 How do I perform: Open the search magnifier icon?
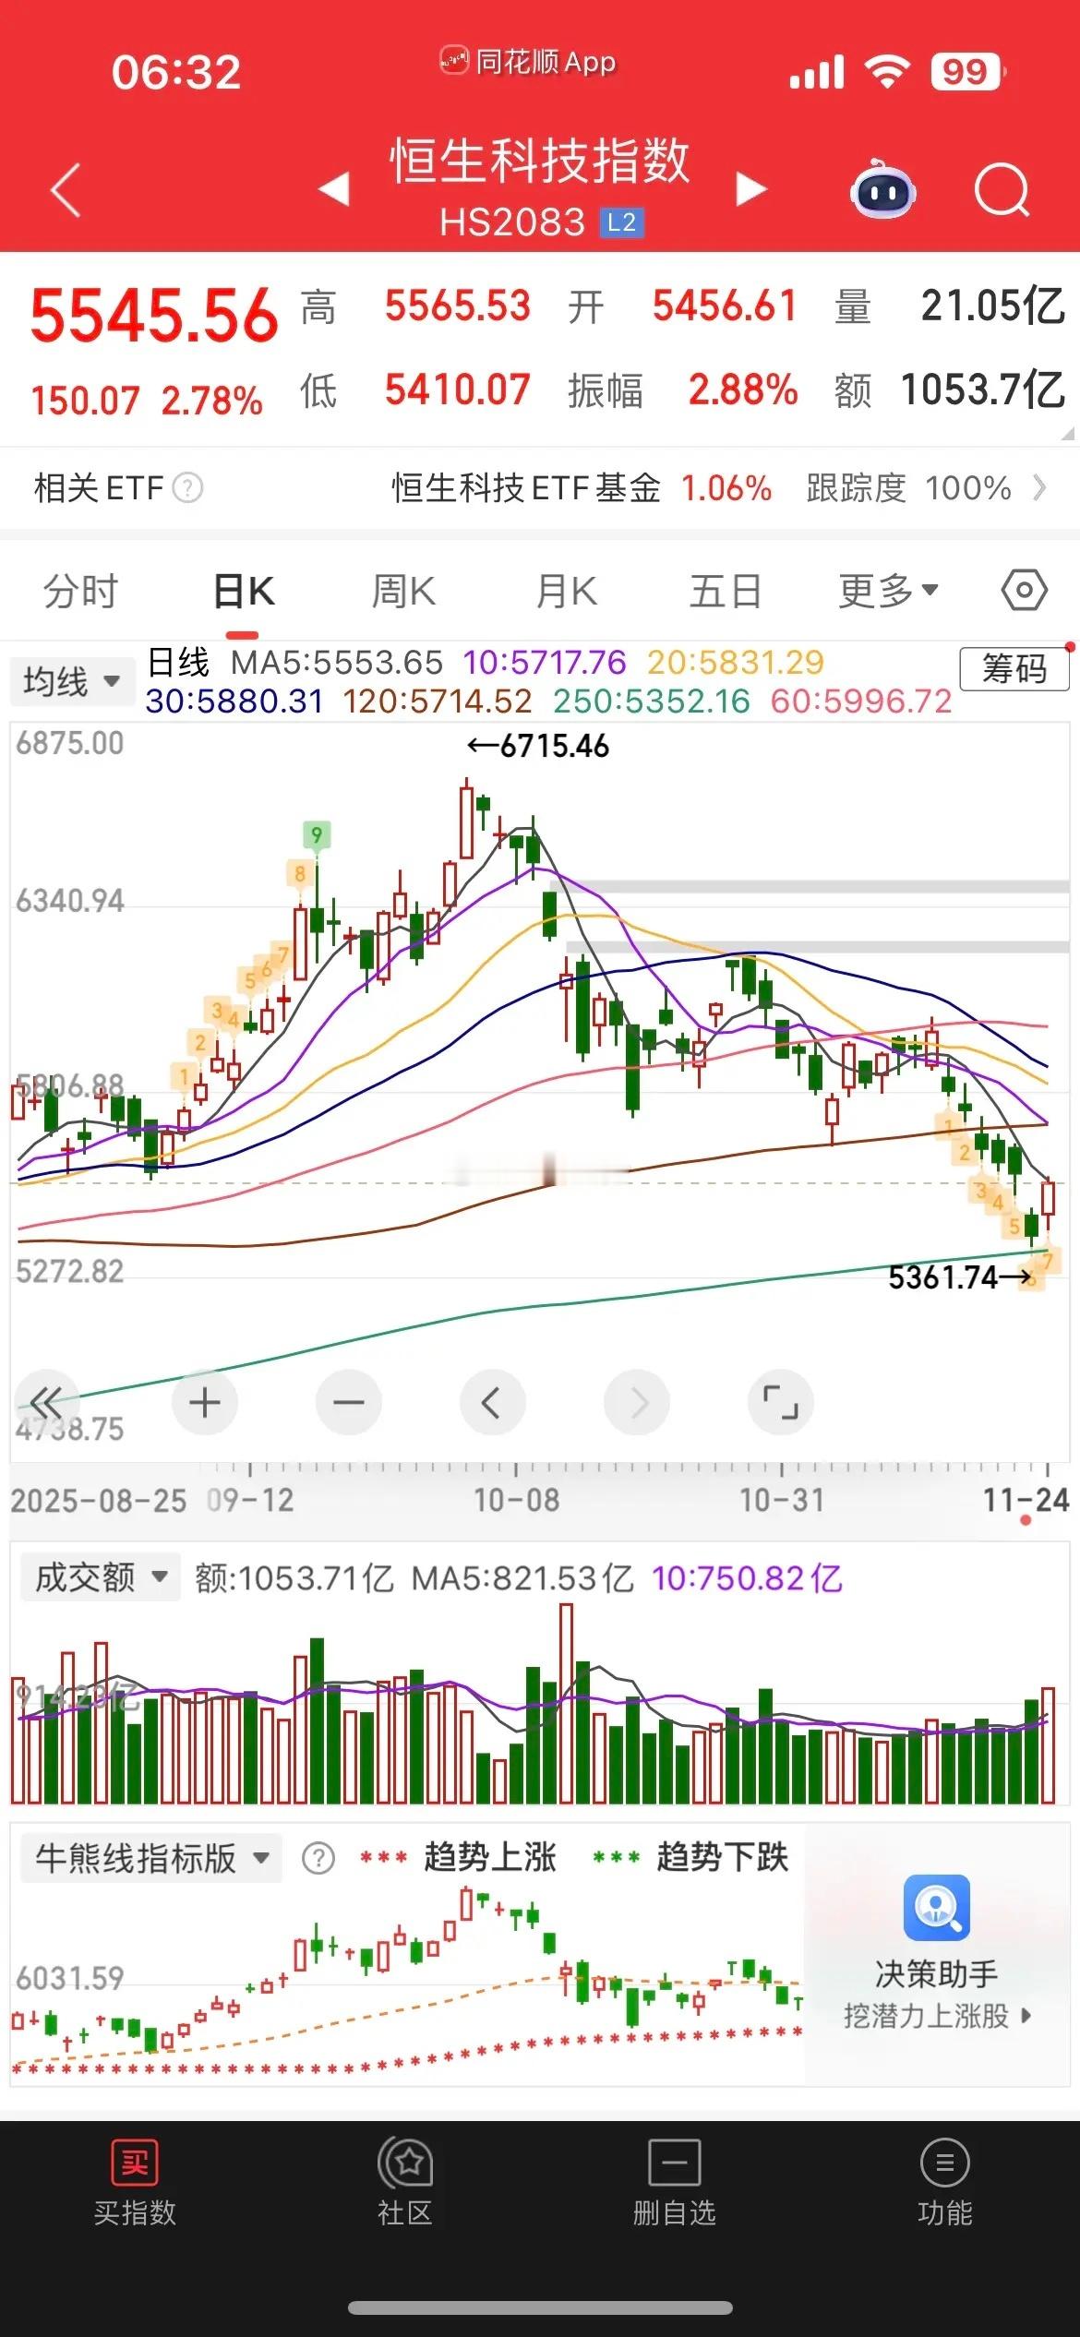(1002, 190)
